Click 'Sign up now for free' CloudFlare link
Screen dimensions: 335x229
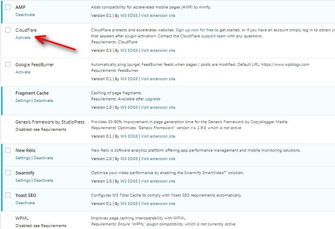click(194, 30)
